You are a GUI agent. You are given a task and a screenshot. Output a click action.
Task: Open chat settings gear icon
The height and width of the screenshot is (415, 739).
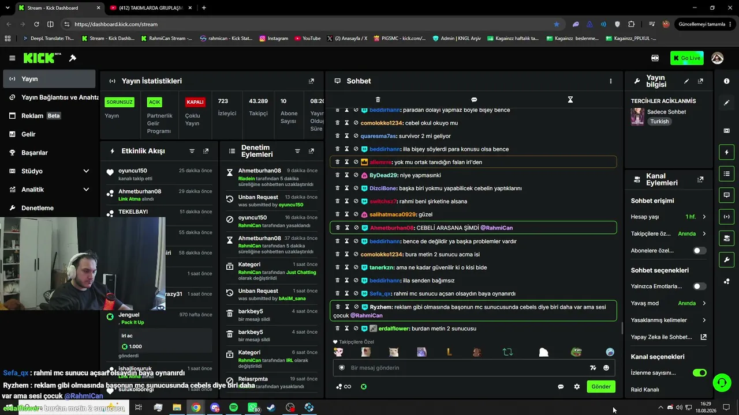pos(577,387)
